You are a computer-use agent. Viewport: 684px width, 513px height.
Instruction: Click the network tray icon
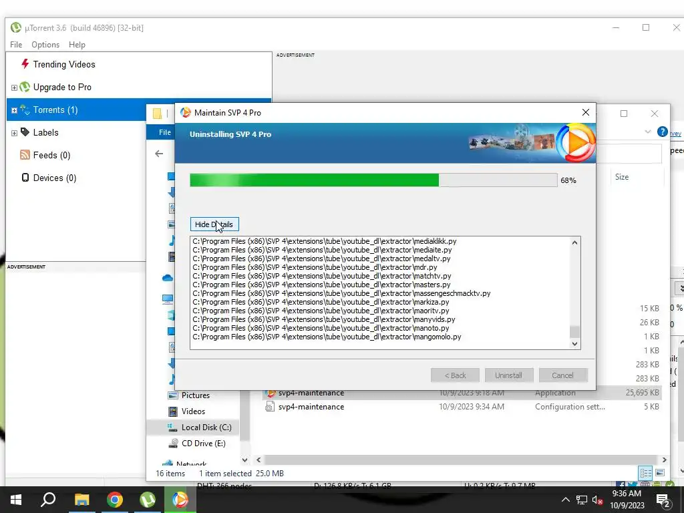click(x=582, y=500)
